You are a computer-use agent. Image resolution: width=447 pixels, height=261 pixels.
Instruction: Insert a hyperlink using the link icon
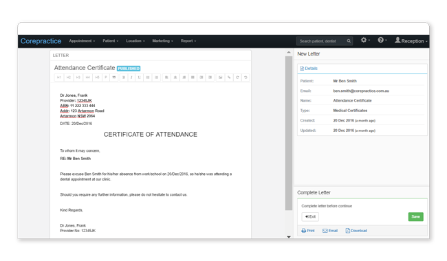229,78
